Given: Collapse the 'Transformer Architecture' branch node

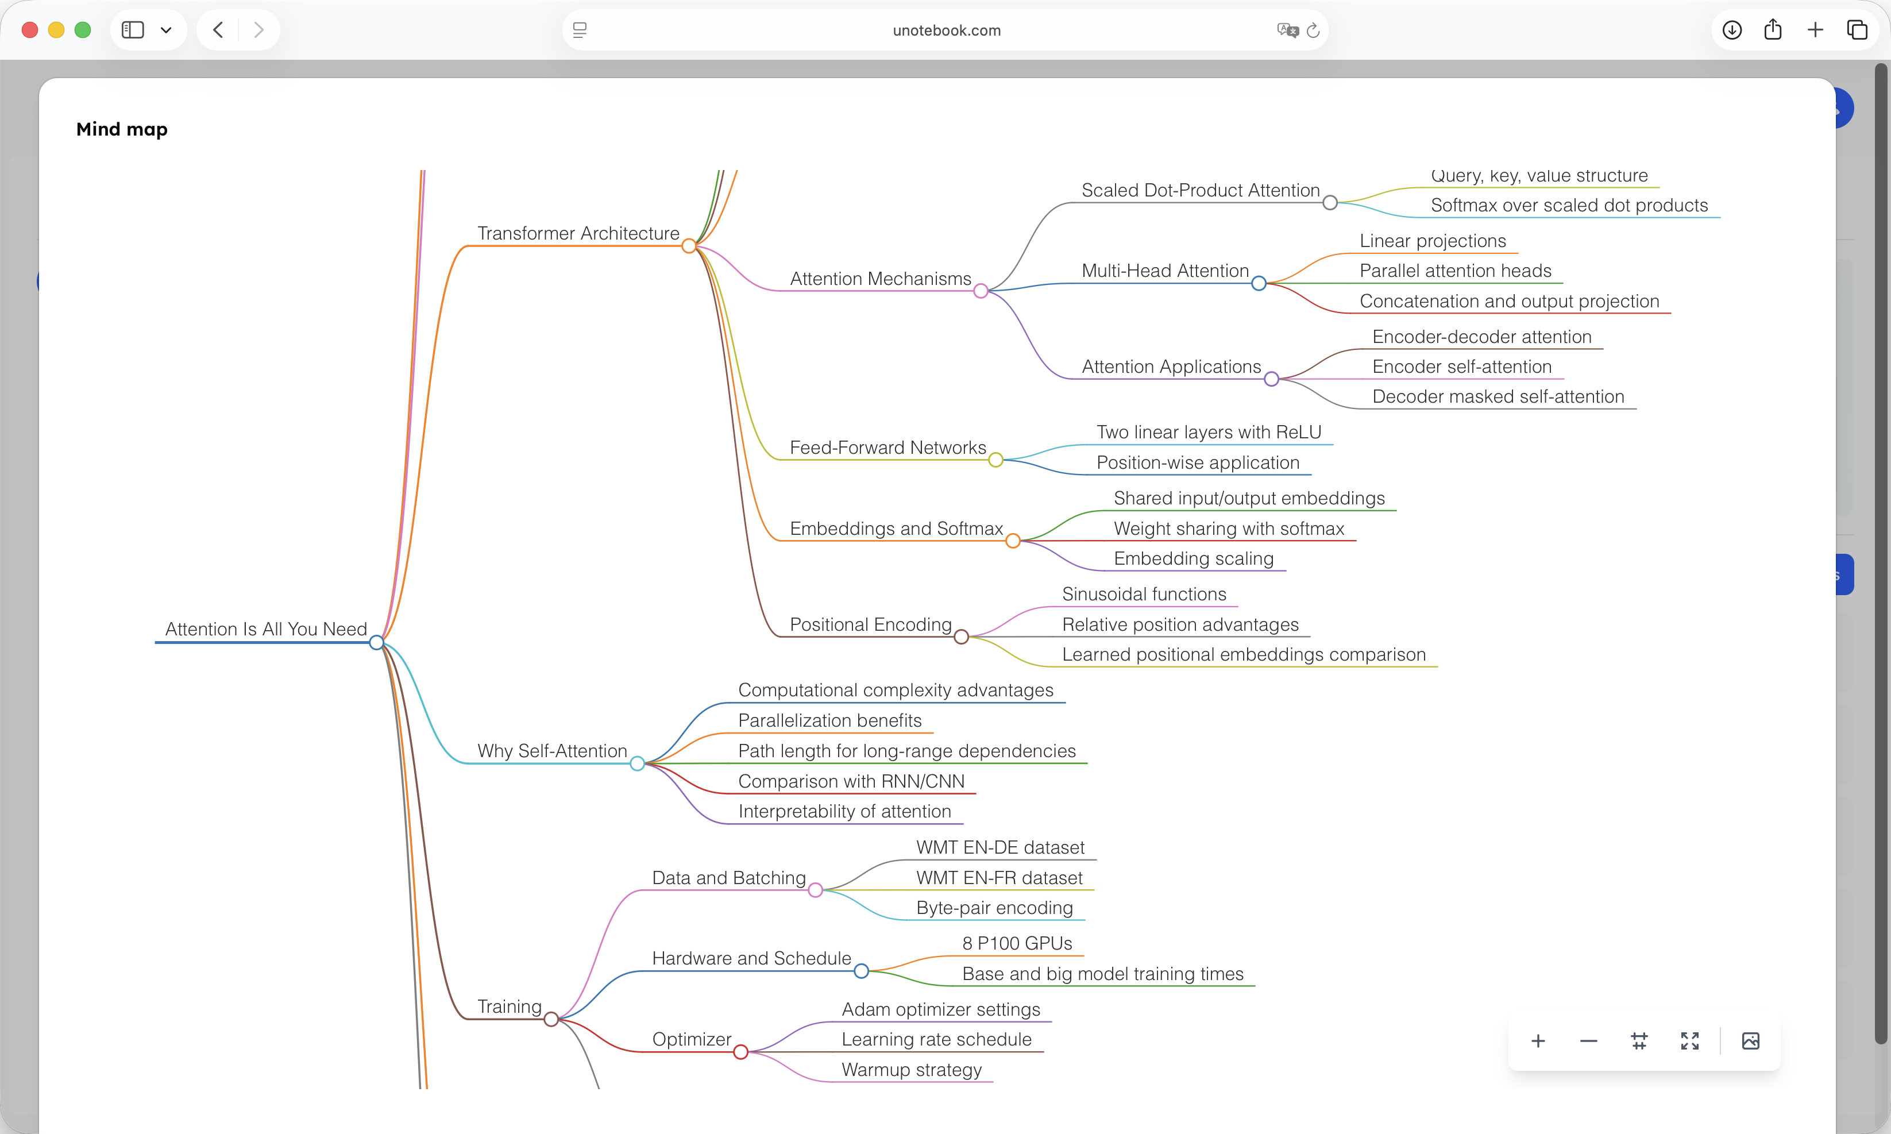Looking at the screenshot, I should (x=690, y=246).
